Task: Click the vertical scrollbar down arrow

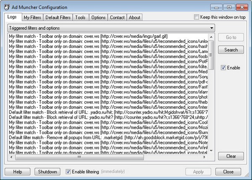Action: pos(211,151)
